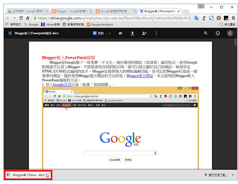Viewport: 238px width, 184px height.
Task: Open the three-dot more actions menu
Action: (x=156, y=33)
